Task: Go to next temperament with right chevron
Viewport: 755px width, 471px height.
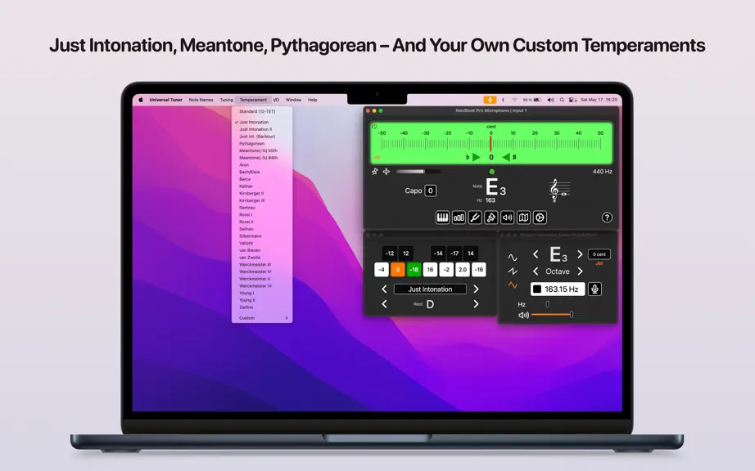Action: click(x=476, y=289)
